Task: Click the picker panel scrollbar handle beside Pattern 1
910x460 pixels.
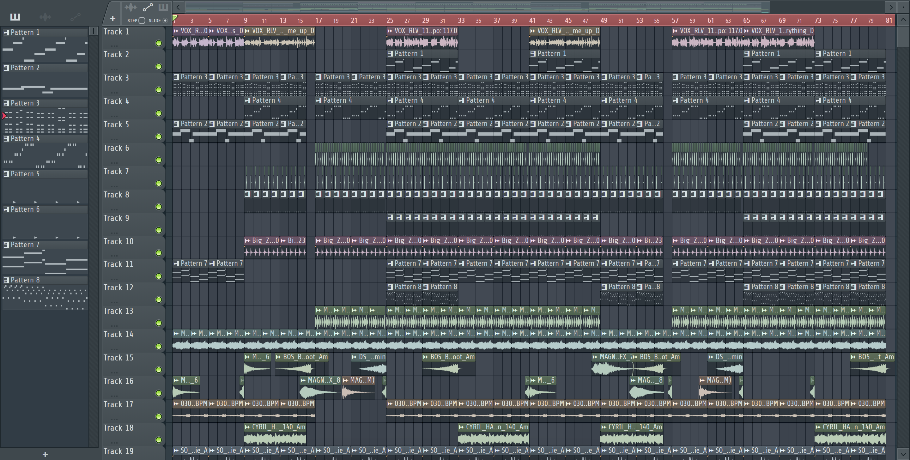Action: click(x=94, y=31)
